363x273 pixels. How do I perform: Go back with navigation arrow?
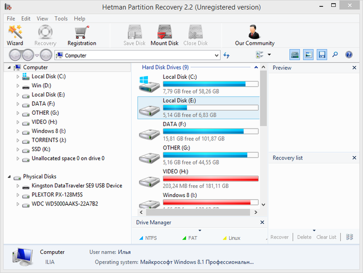pos(16,55)
